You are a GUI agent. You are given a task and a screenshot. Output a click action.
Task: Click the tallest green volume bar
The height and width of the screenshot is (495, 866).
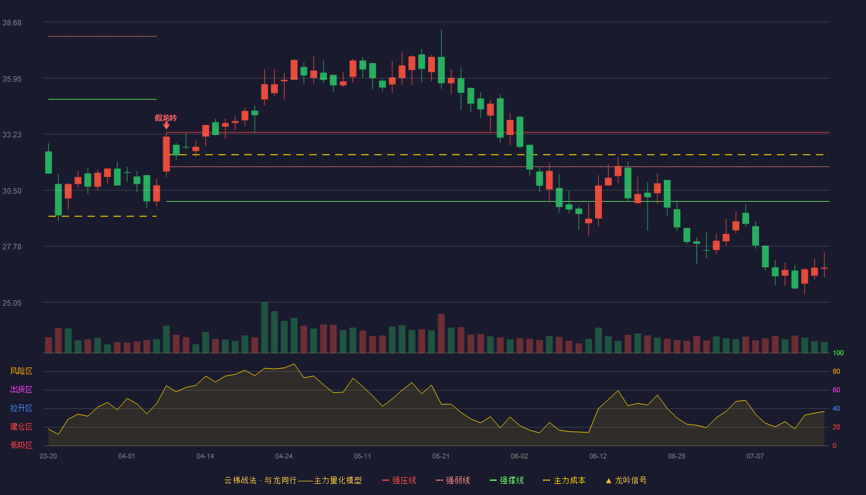[x=264, y=327]
